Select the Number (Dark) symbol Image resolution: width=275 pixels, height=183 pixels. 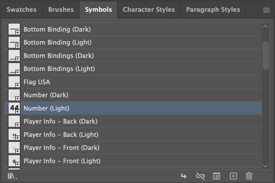pos(46,95)
